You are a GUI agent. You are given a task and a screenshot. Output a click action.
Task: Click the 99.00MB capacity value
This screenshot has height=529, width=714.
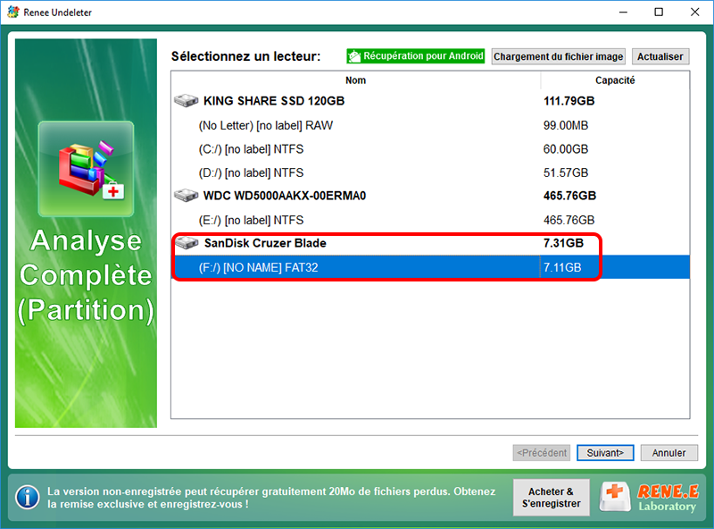[566, 125]
